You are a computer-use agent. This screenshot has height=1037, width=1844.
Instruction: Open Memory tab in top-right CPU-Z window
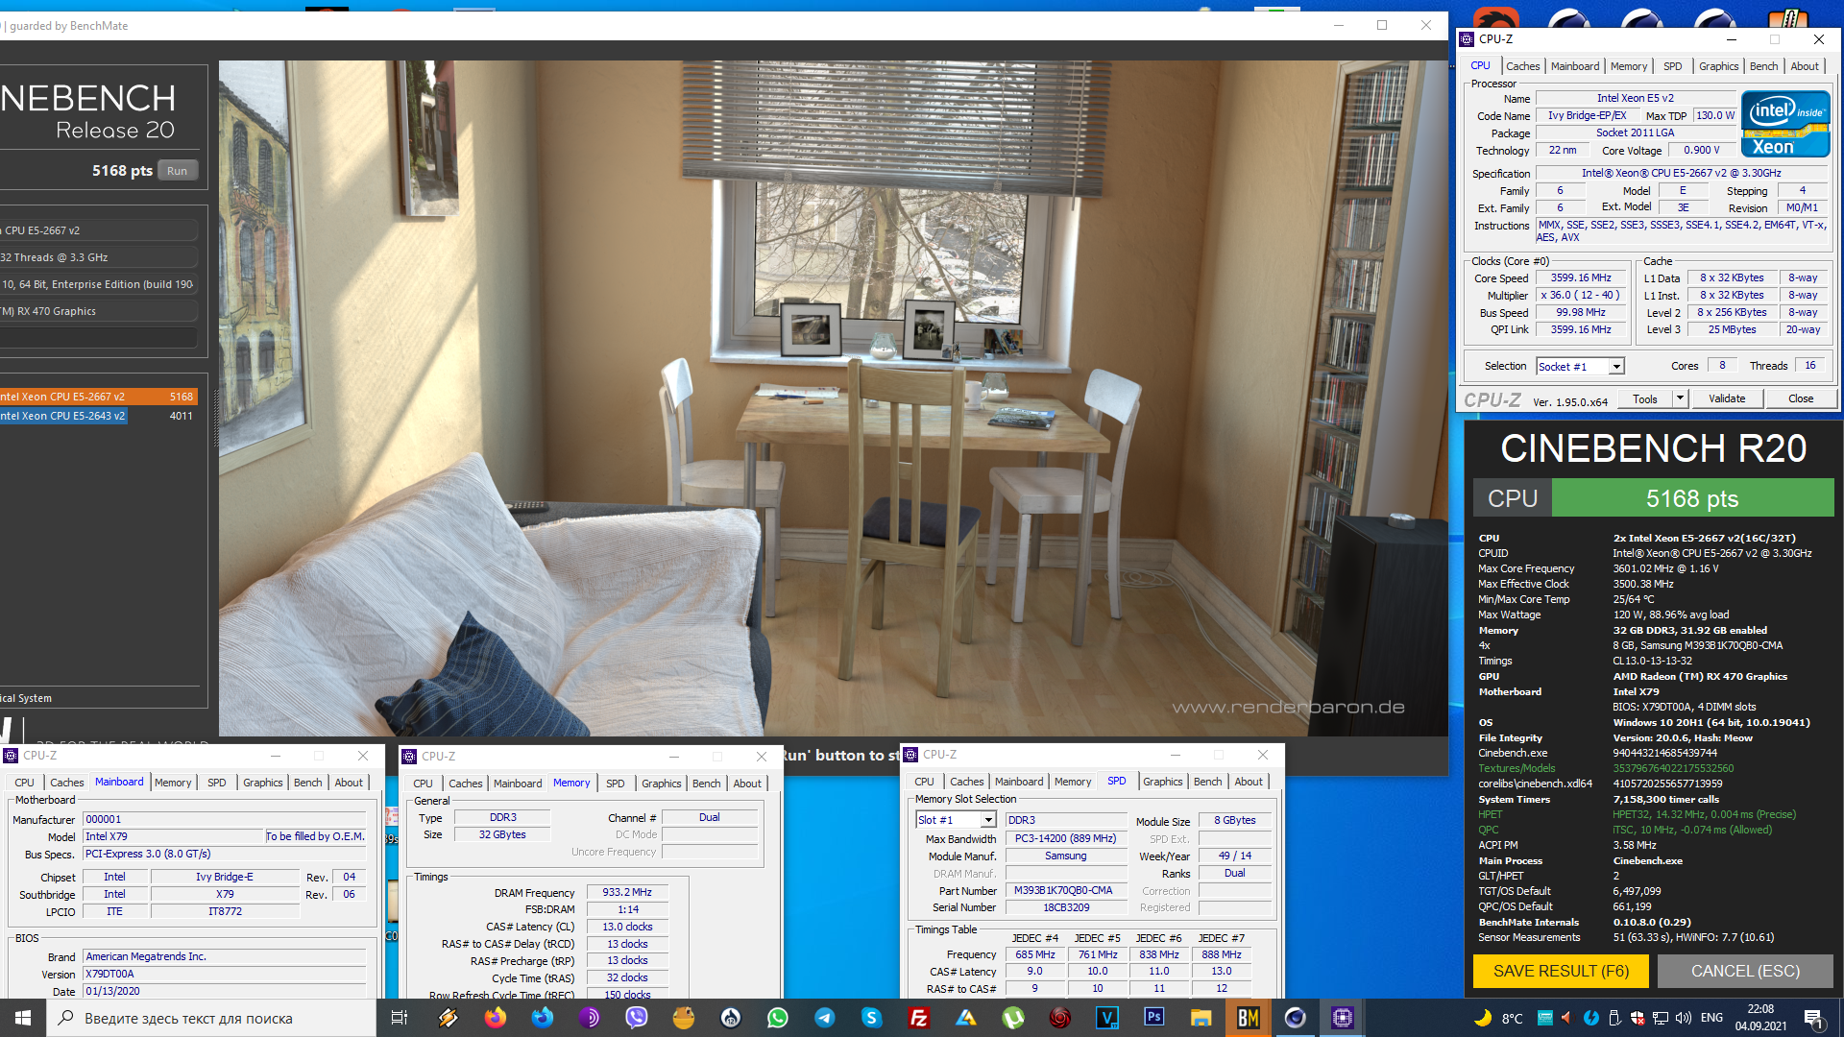[x=1629, y=66]
